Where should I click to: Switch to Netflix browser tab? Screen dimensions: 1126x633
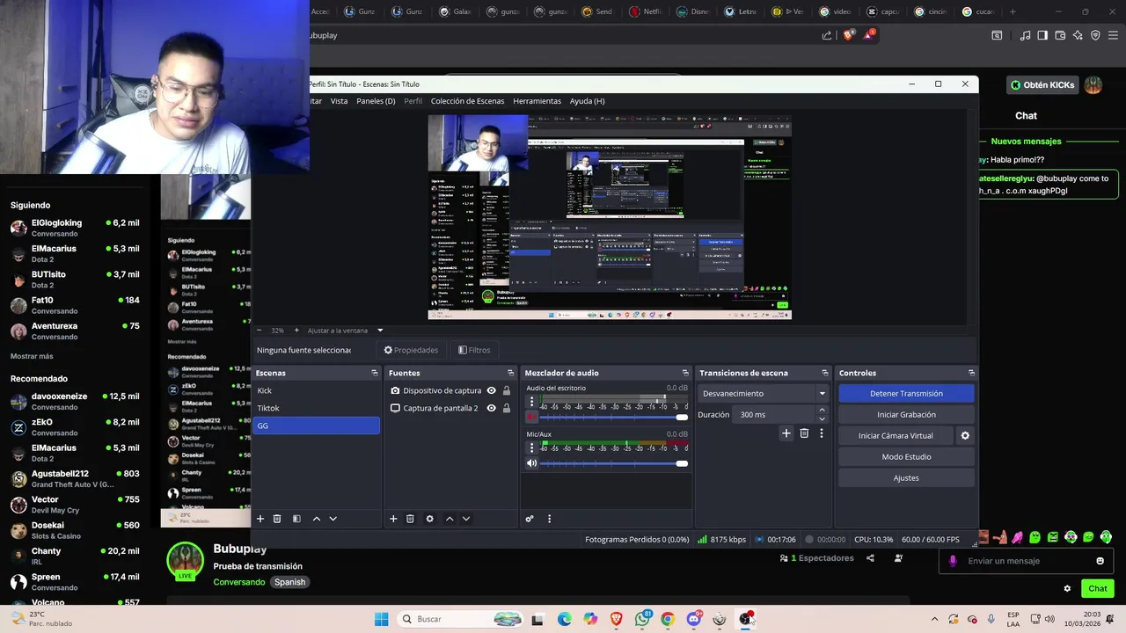[x=646, y=11]
